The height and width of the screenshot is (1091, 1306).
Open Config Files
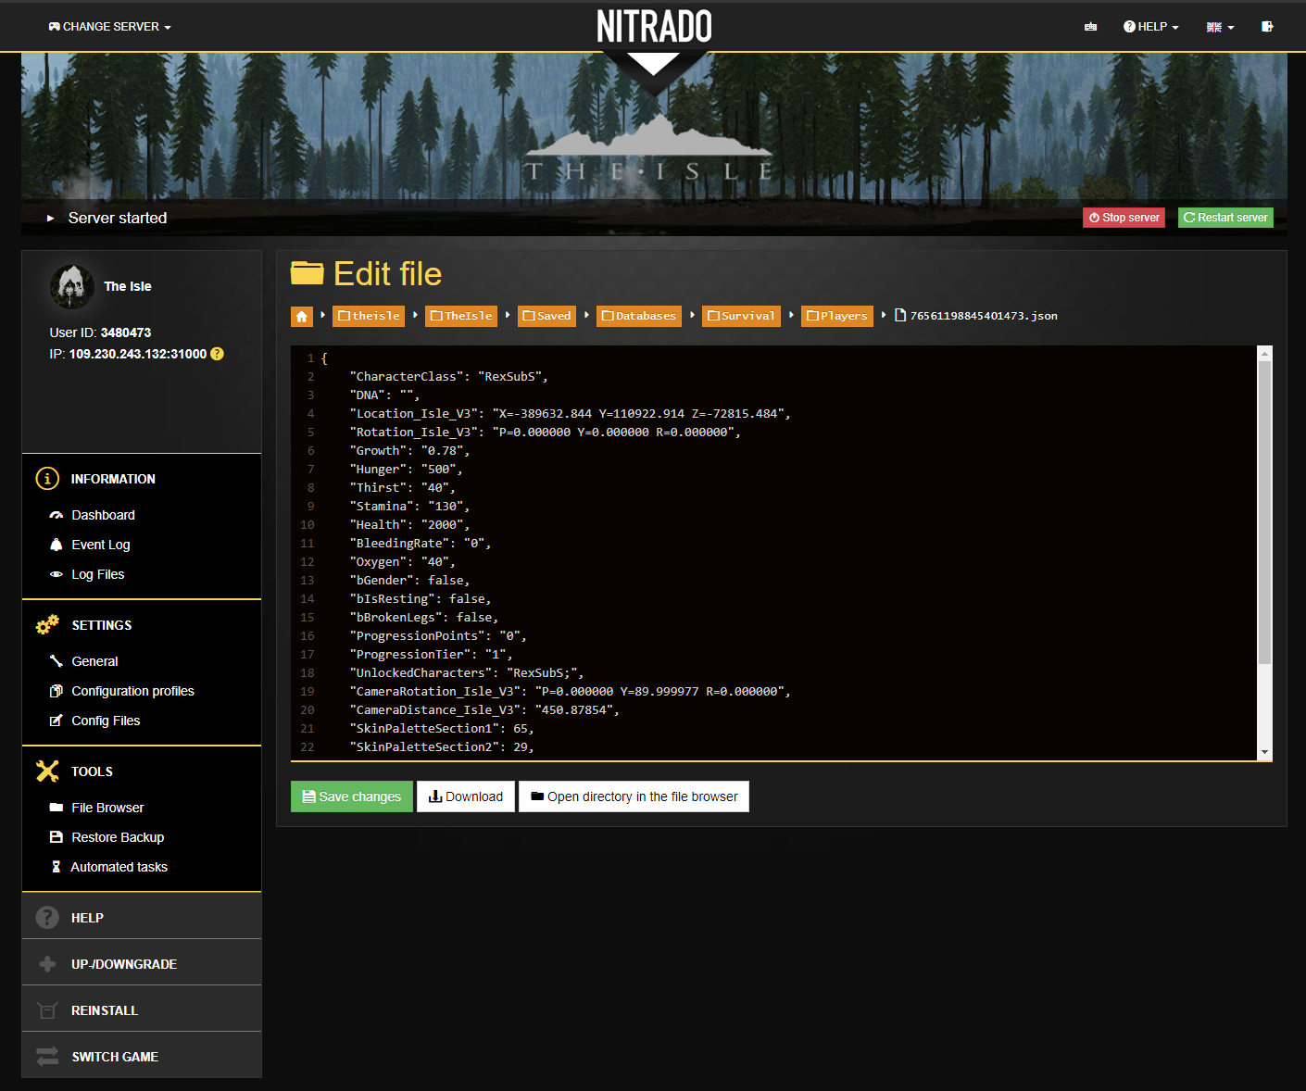pyautogui.click(x=106, y=721)
